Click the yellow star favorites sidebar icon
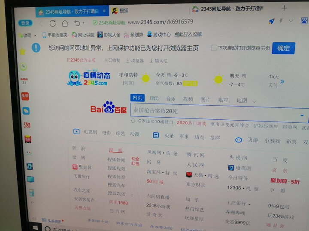Screen dimensions: 309x231 [x=22, y=51]
